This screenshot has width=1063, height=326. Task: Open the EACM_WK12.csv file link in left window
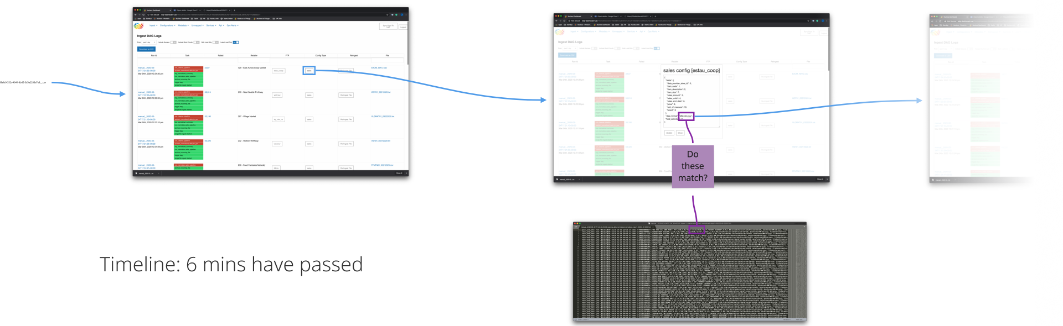(379, 67)
